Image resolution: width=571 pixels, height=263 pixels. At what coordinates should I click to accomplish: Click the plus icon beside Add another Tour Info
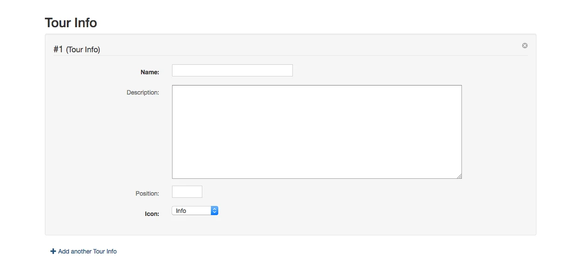tap(53, 251)
